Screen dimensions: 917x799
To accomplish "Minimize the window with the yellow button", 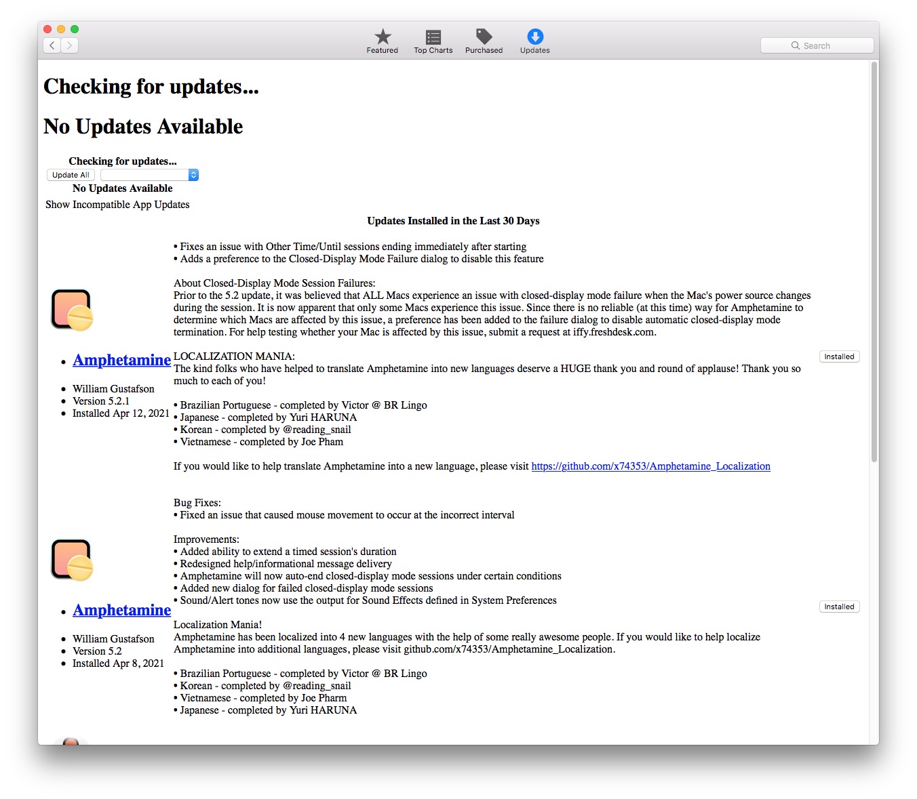I will [x=61, y=29].
